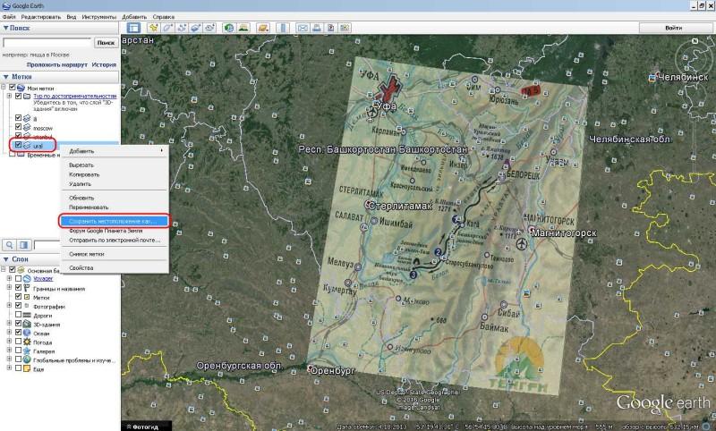Screen dimensions: 716x431
Task: Click the magnifier search icon below Places
Action: point(10,245)
